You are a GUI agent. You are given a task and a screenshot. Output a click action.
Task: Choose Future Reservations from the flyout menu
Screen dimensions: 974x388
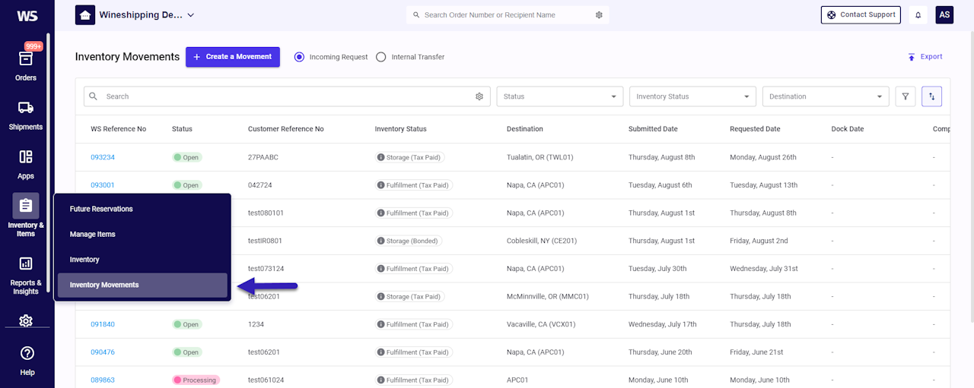coord(101,209)
